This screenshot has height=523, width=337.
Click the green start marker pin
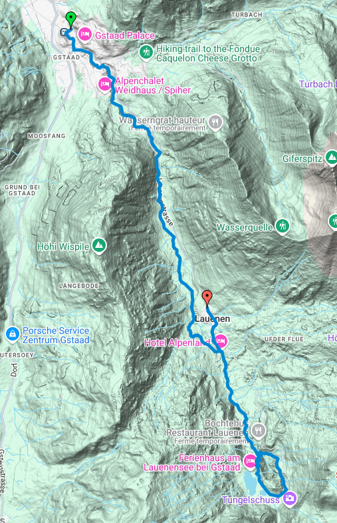pos(70,20)
